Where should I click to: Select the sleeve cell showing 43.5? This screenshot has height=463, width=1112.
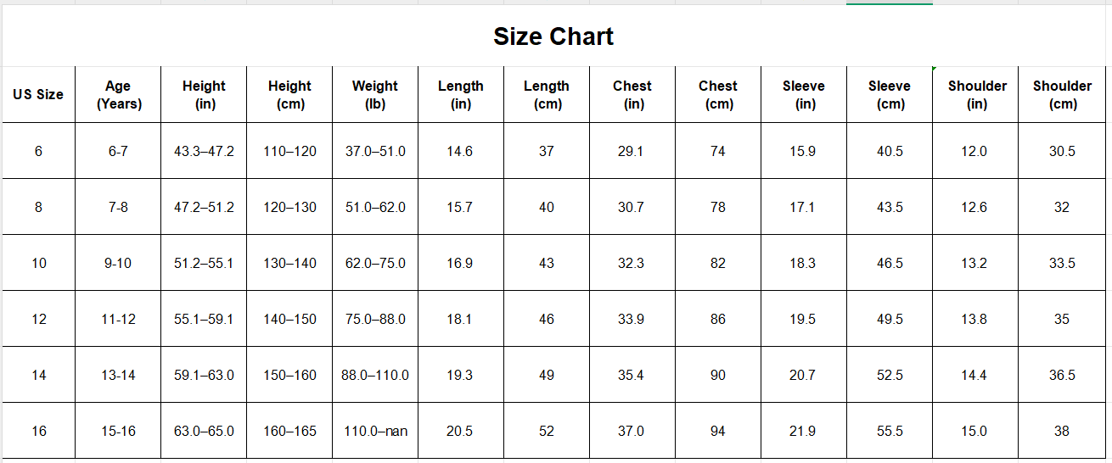[x=890, y=207]
